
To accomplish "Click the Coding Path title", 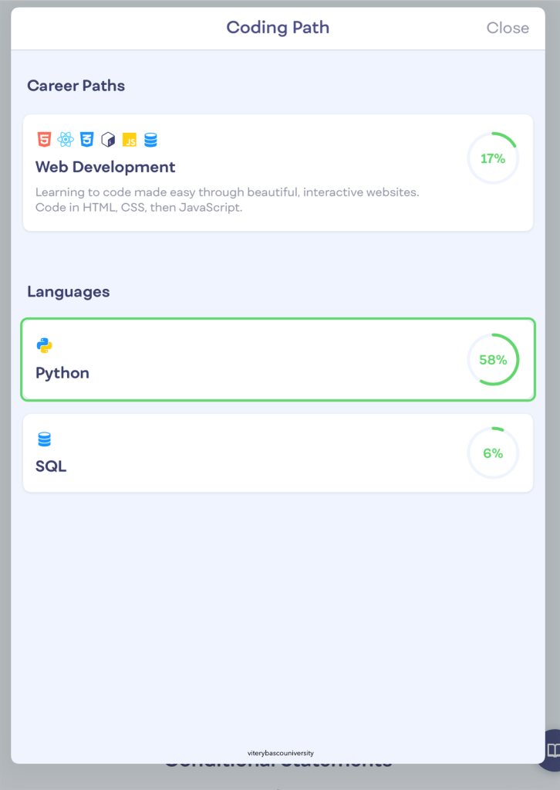I will click(x=278, y=28).
